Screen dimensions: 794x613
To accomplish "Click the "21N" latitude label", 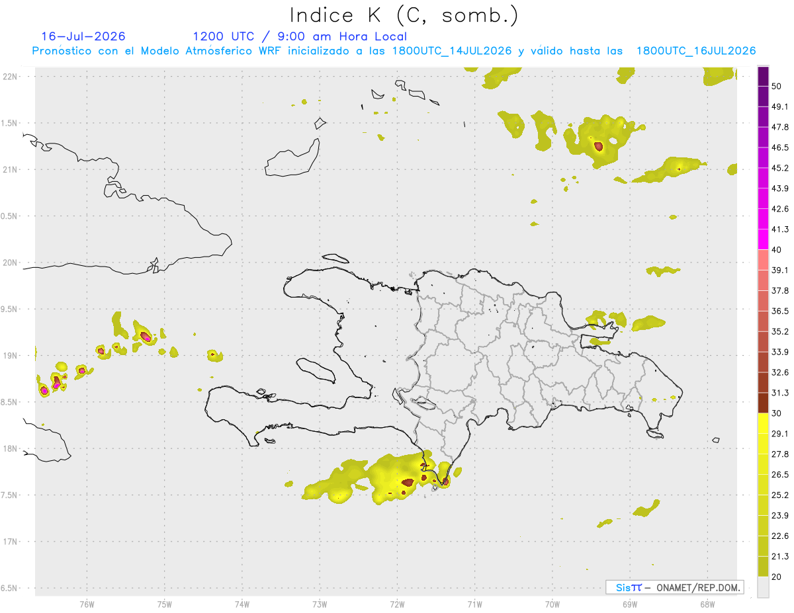I will pos(11,169).
